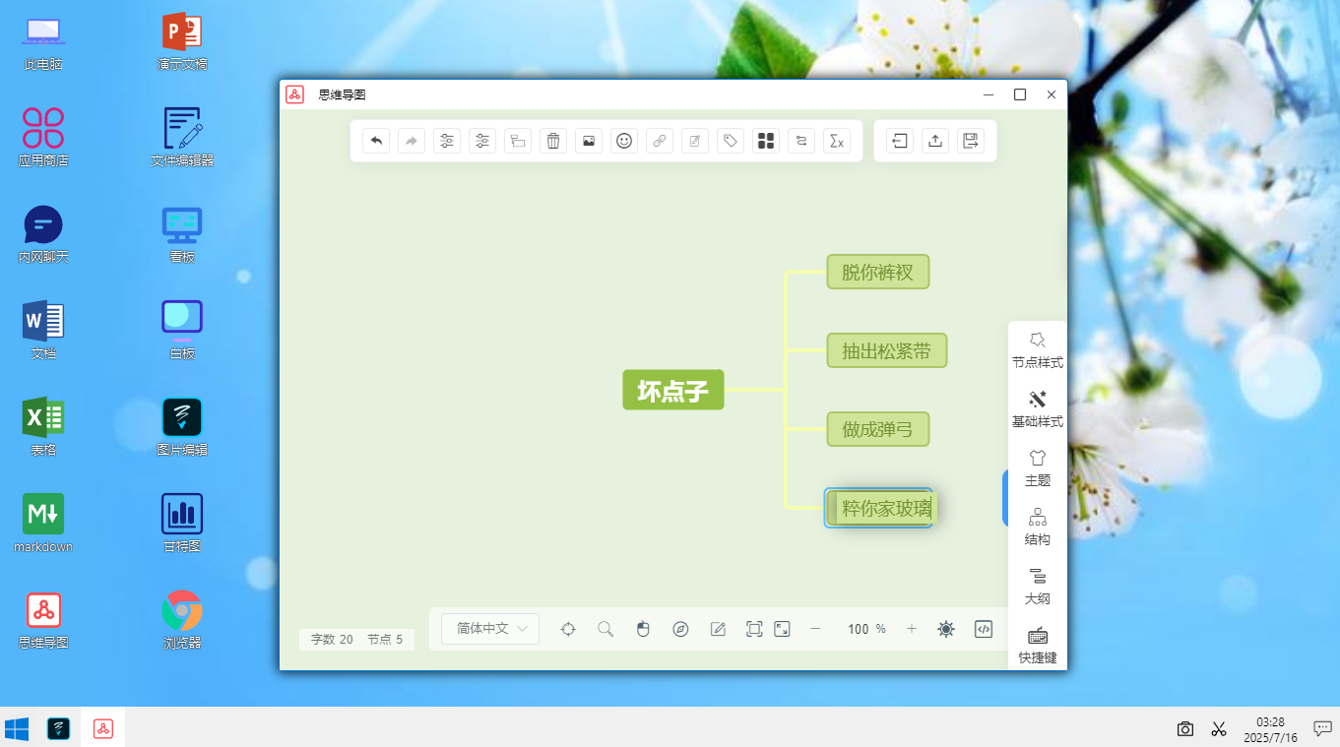
Task: Open the 快捷键 shortcuts panel
Action: click(x=1038, y=646)
